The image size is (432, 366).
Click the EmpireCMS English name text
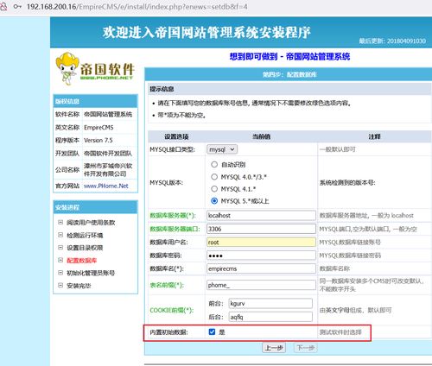(98, 127)
